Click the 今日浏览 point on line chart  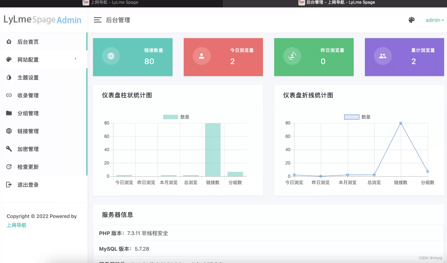[294, 175]
